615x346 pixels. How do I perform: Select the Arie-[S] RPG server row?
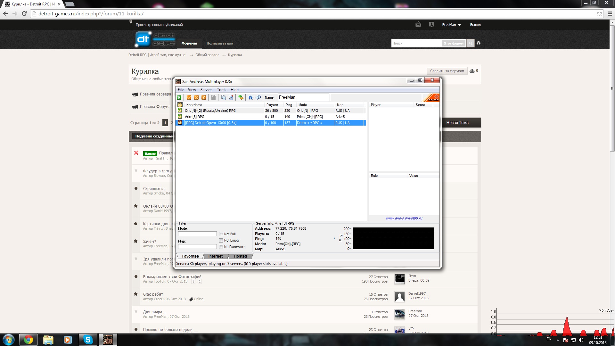coord(270,117)
